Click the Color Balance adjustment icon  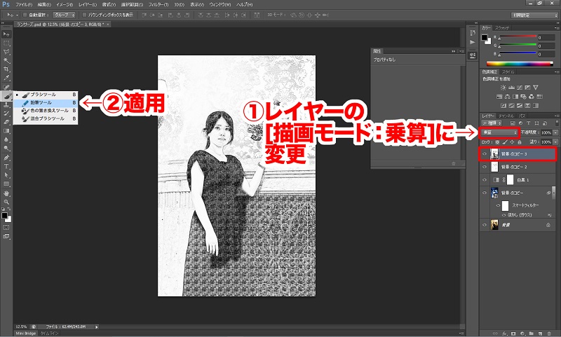[x=507, y=97]
